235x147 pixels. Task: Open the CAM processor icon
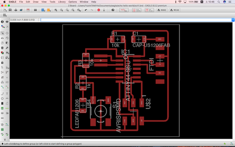coord(21,10)
